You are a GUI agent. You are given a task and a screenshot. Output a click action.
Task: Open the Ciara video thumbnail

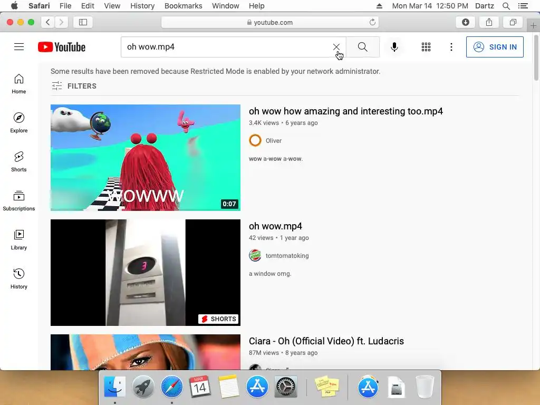pos(146,352)
